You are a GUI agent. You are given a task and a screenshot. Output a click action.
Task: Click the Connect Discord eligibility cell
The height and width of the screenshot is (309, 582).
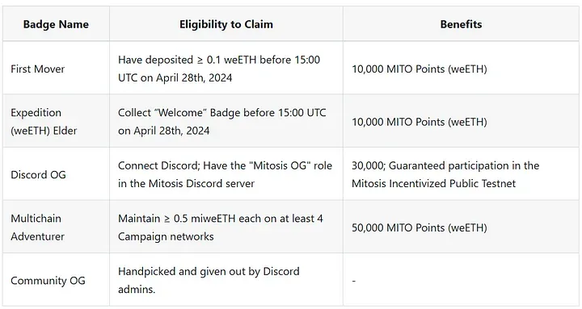pos(225,174)
